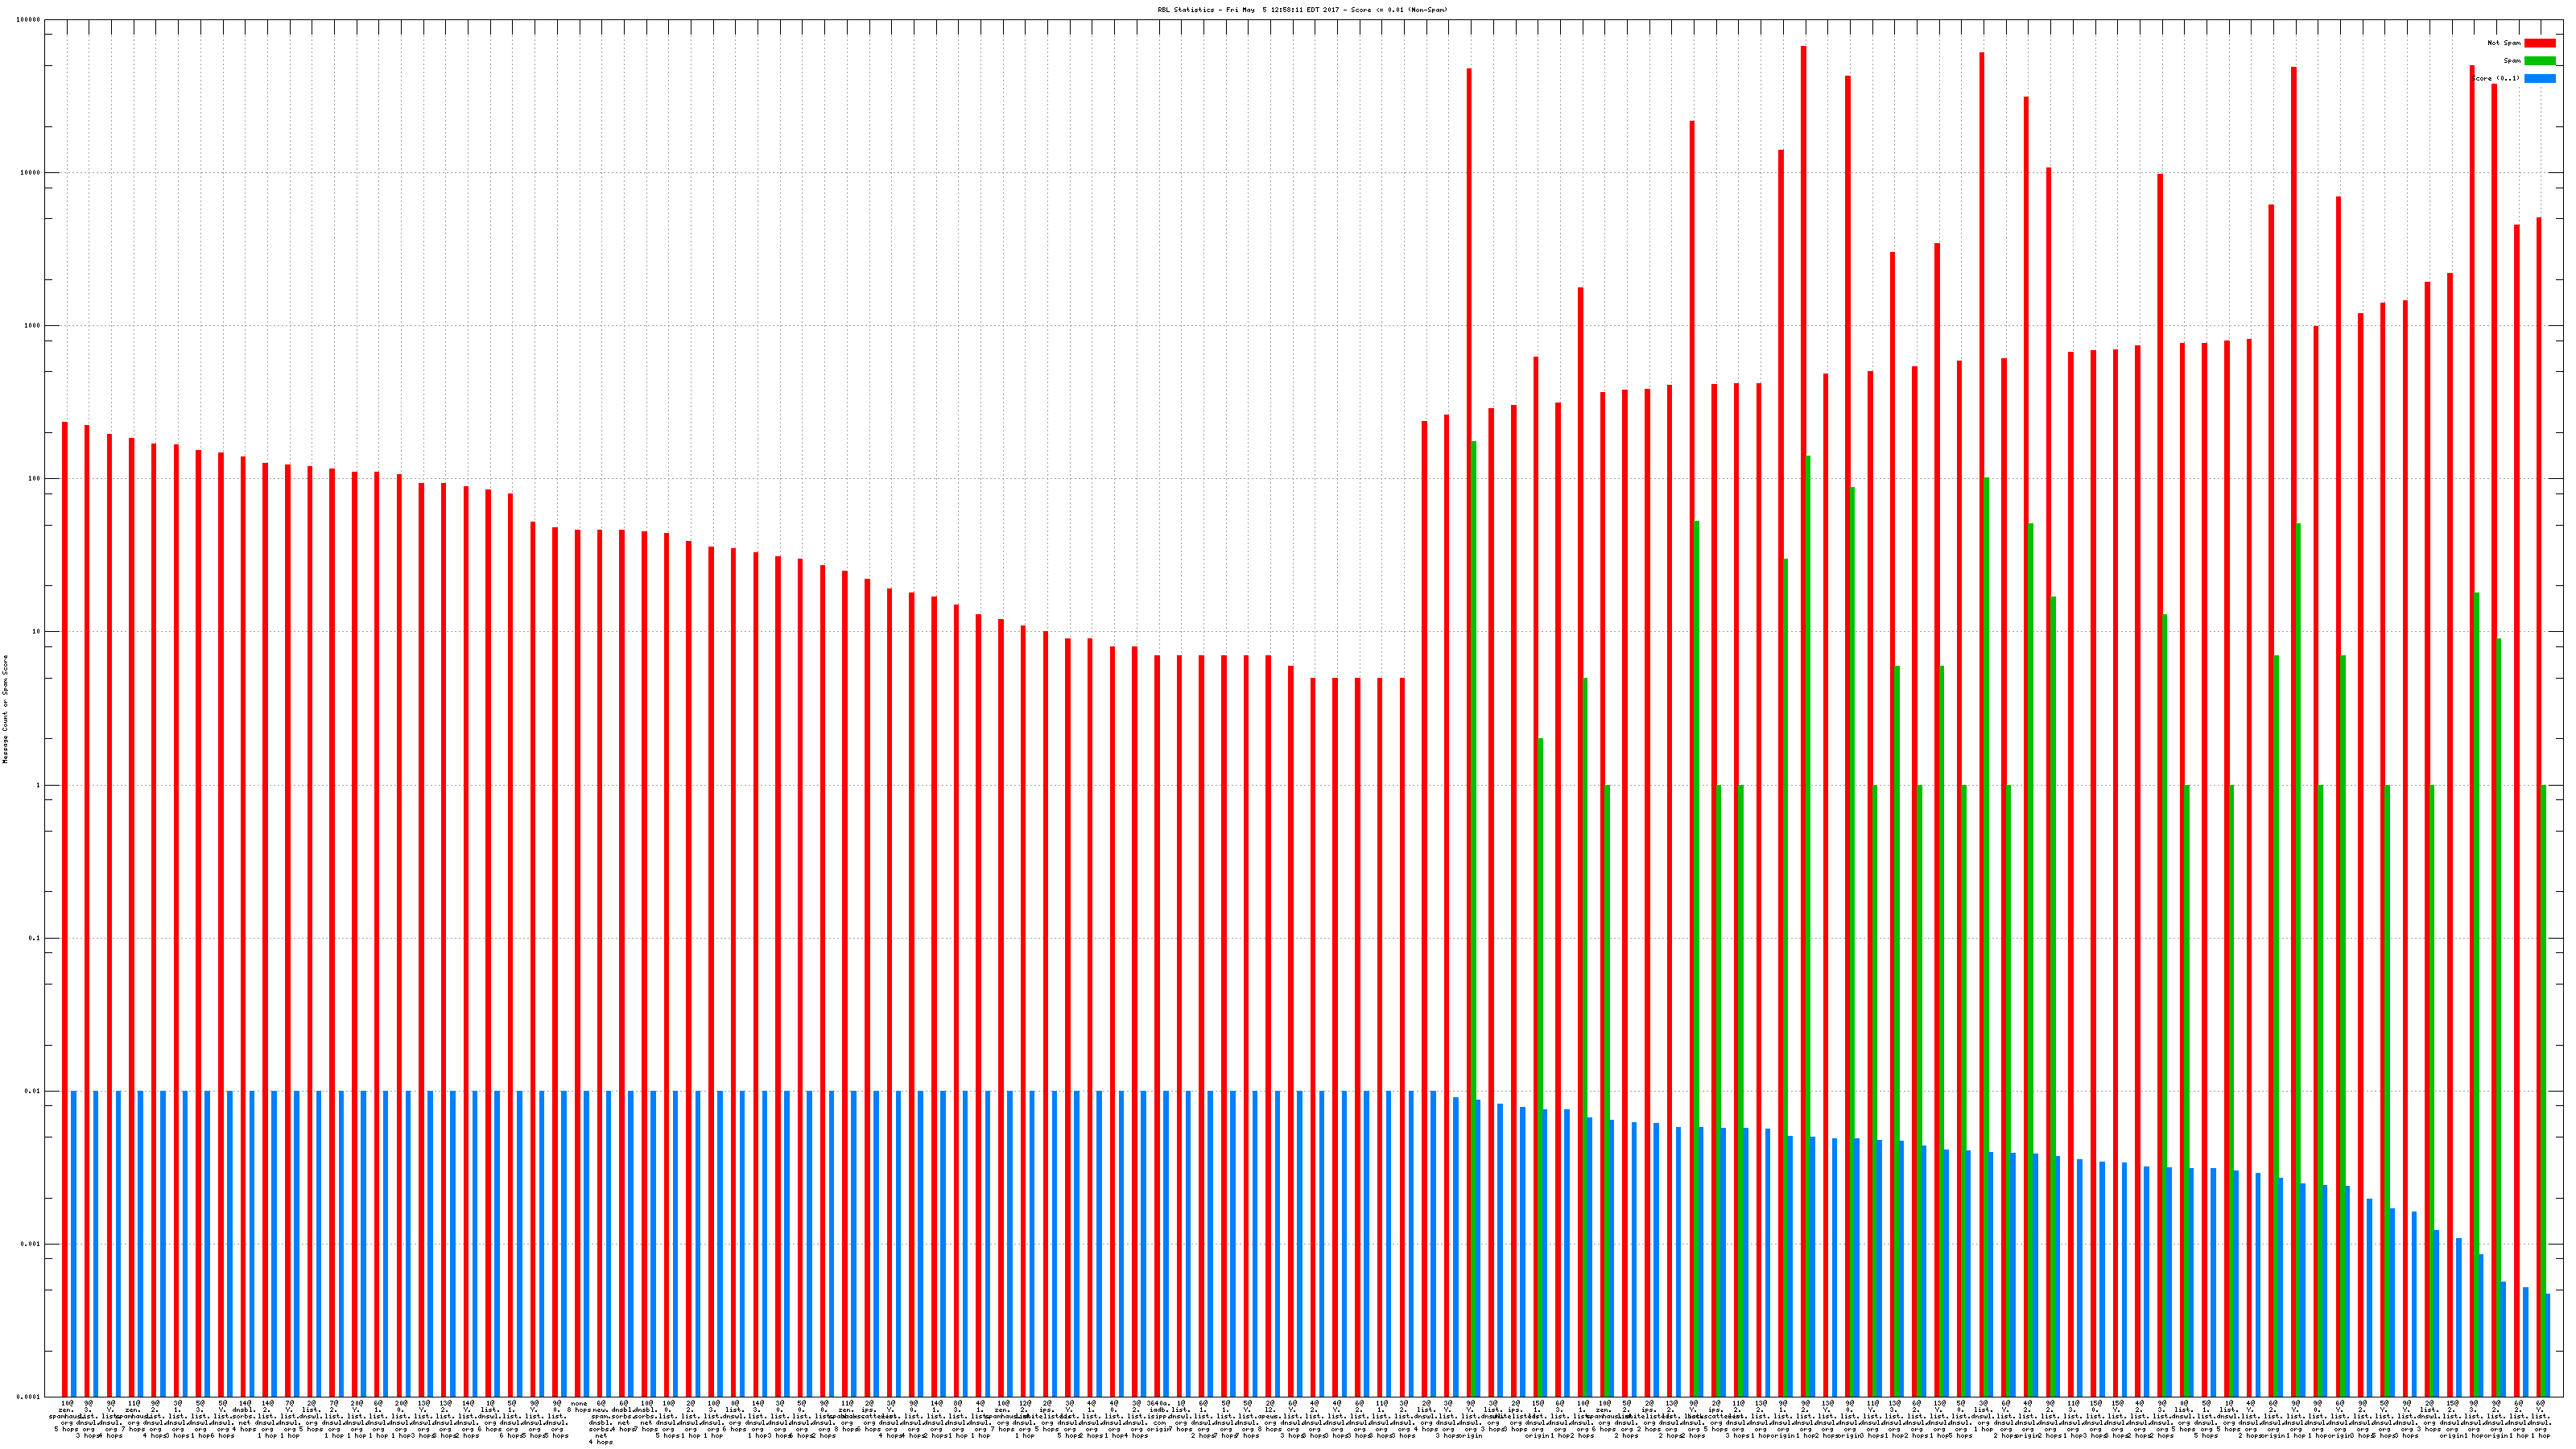Click the 0.1 y-axis tick label
Screen dimensions: 2576x1449
35,938
